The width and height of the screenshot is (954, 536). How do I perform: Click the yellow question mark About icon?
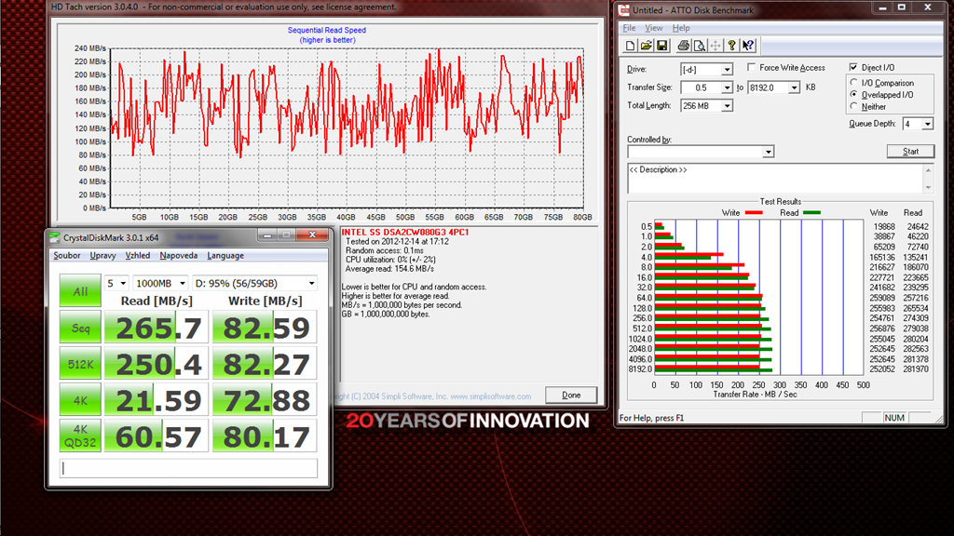point(732,46)
